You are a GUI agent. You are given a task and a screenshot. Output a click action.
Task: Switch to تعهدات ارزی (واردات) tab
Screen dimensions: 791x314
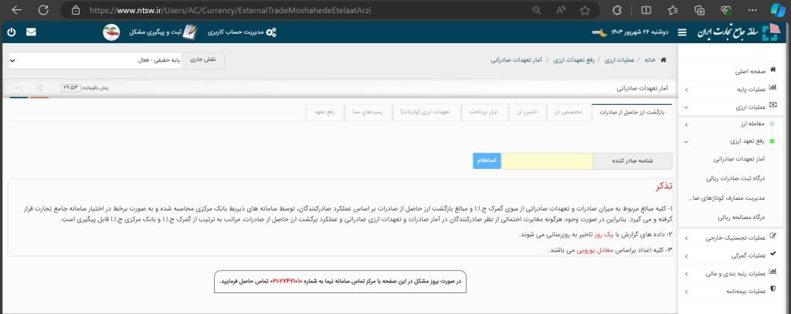(x=425, y=113)
